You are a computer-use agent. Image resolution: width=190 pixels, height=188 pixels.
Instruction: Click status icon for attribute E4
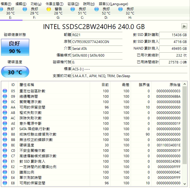tap(5, 178)
